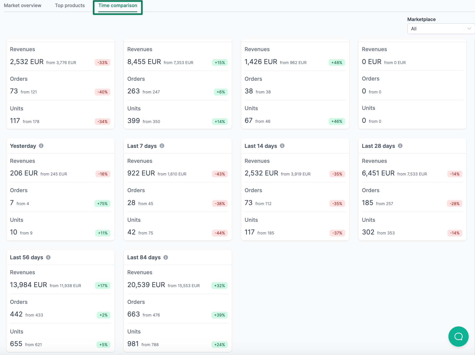Open the Market overview tab
Viewport: 475px width, 355px height.
coord(23,5)
